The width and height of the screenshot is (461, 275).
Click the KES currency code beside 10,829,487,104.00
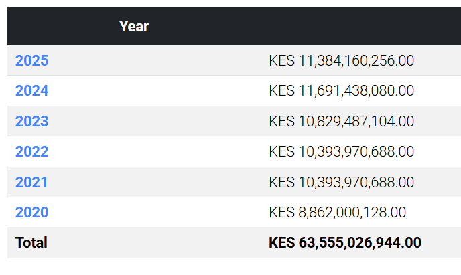281,122
